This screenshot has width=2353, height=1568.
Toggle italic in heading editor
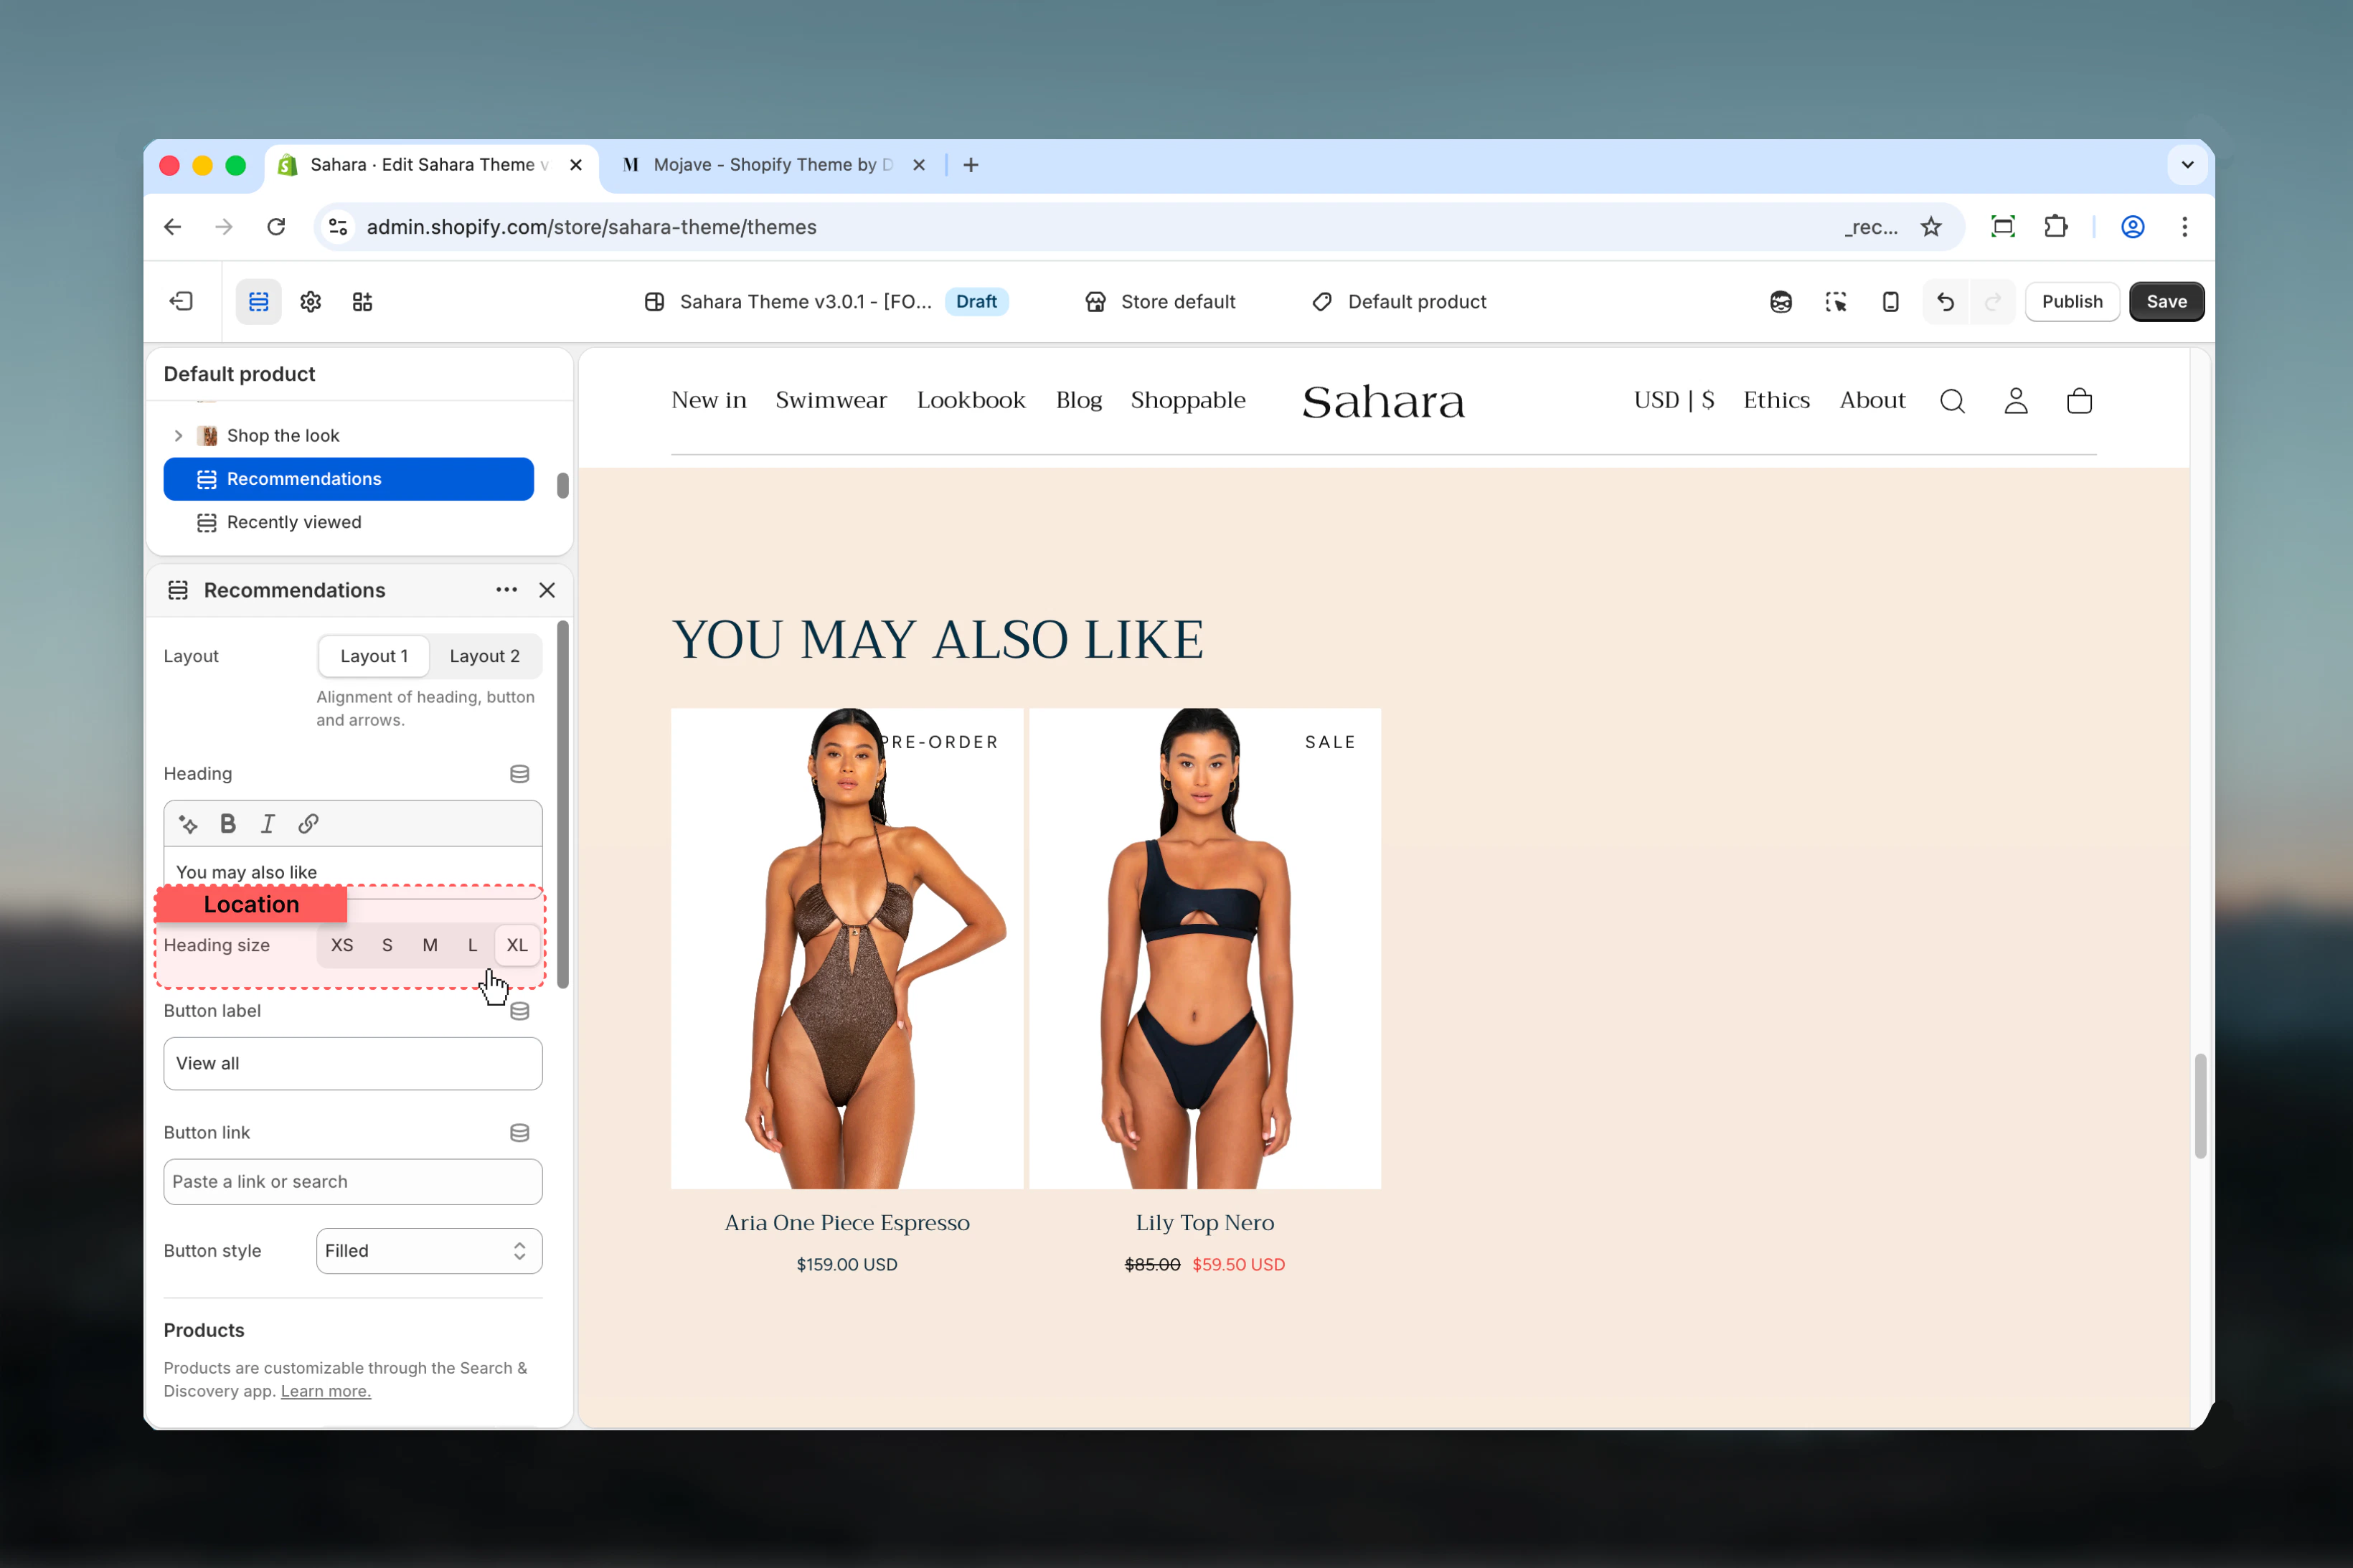tap(267, 824)
